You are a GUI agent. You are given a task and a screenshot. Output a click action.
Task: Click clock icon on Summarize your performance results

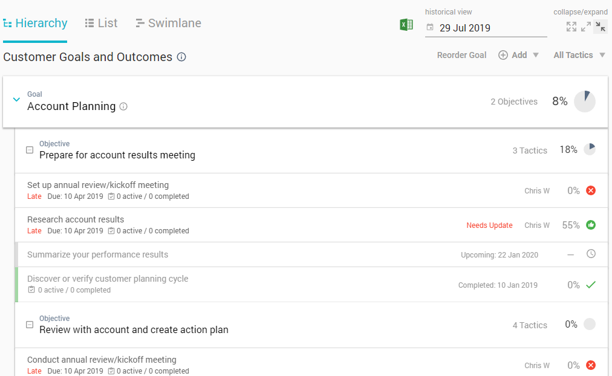pos(591,254)
